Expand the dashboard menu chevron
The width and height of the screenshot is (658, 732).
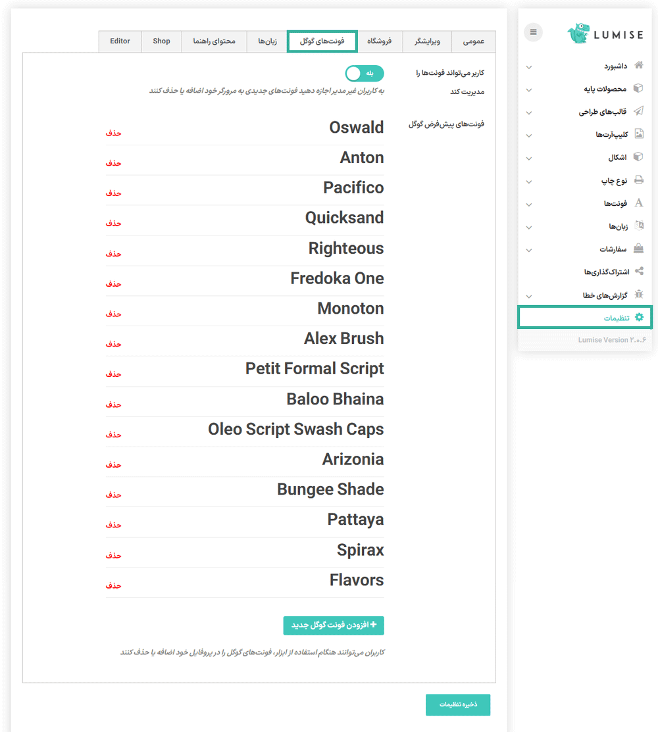[529, 66]
